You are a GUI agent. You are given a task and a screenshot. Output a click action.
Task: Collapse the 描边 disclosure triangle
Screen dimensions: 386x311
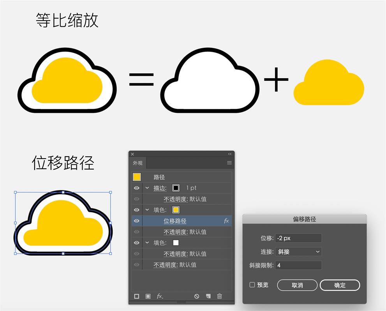[x=147, y=187]
